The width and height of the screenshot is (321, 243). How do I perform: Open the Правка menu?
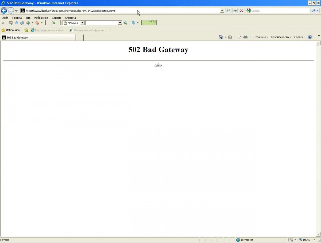click(17, 18)
